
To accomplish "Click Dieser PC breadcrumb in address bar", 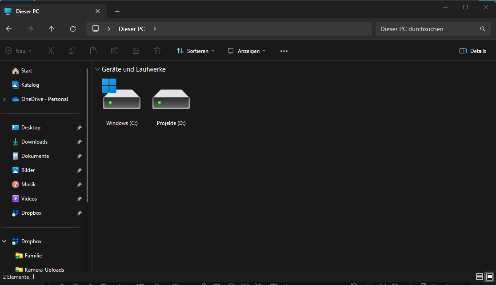I will pyautogui.click(x=132, y=29).
